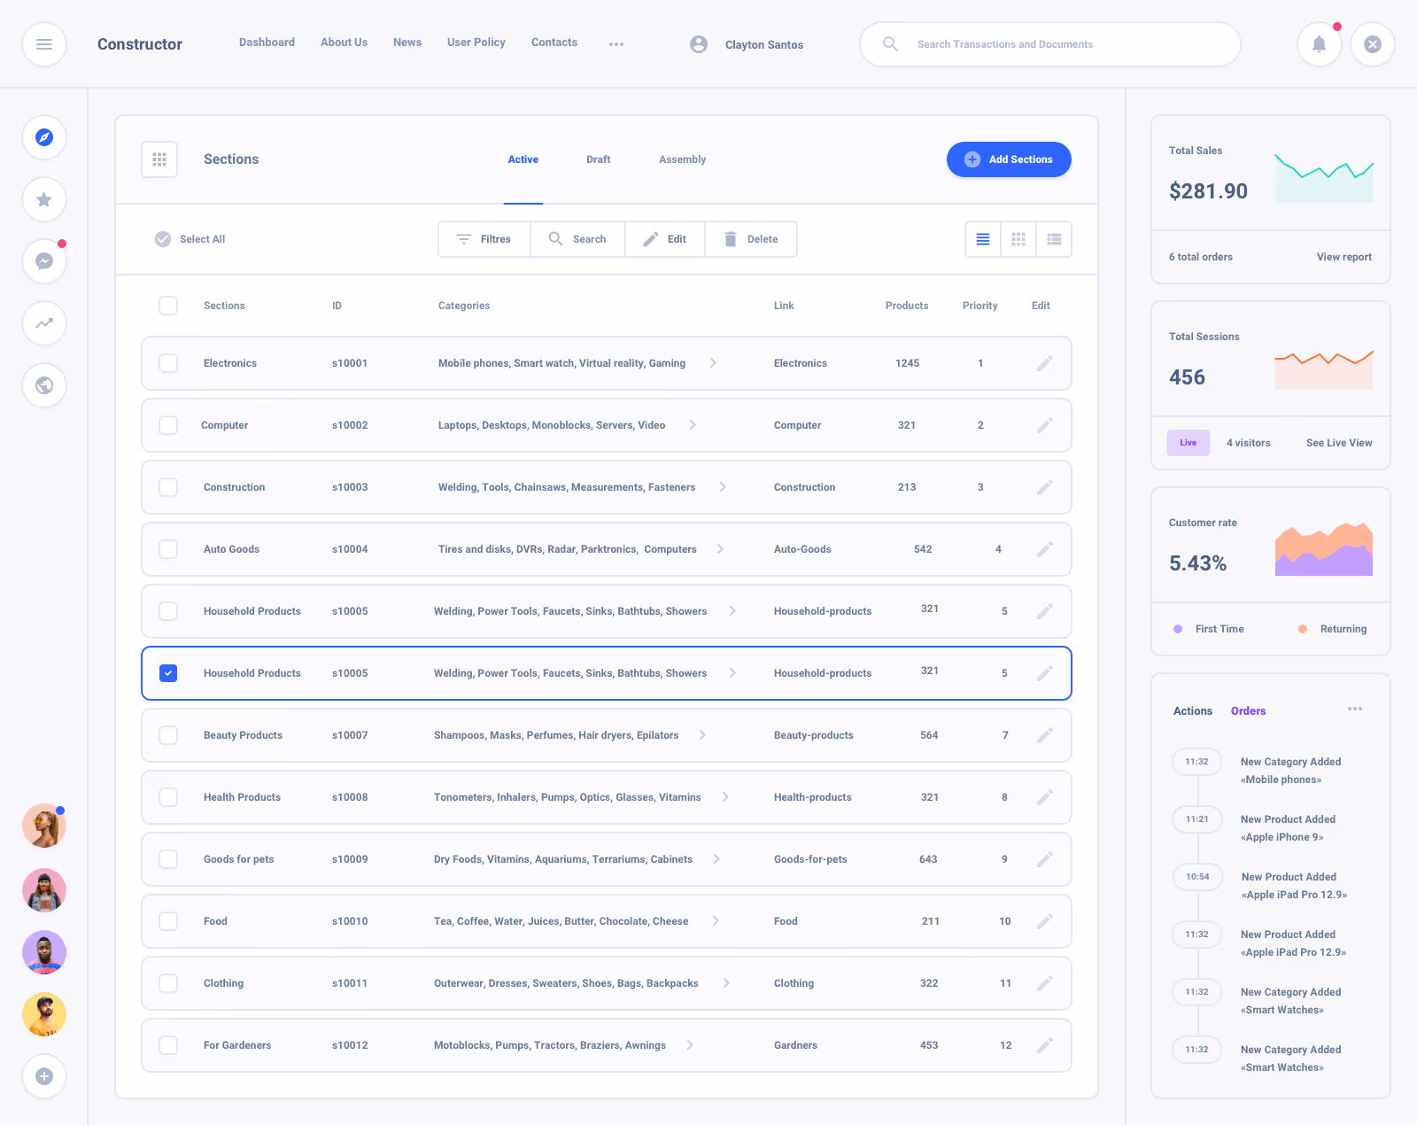Click the edit pencil for Auto Goods row

pos(1045,549)
